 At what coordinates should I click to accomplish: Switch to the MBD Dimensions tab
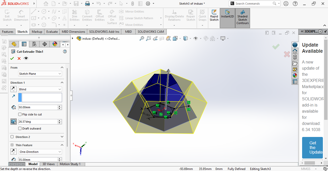pyautogui.click(x=73, y=32)
